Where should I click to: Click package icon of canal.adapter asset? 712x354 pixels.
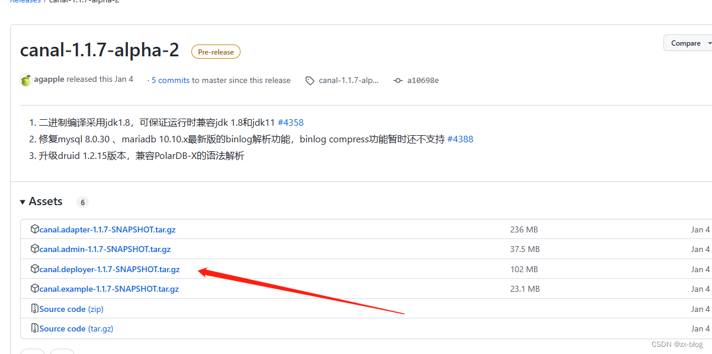(35, 229)
